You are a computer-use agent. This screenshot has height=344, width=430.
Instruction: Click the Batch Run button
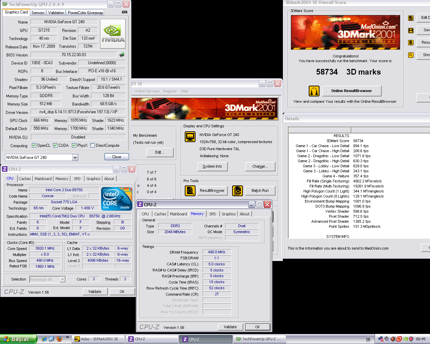tap(260, 190)
